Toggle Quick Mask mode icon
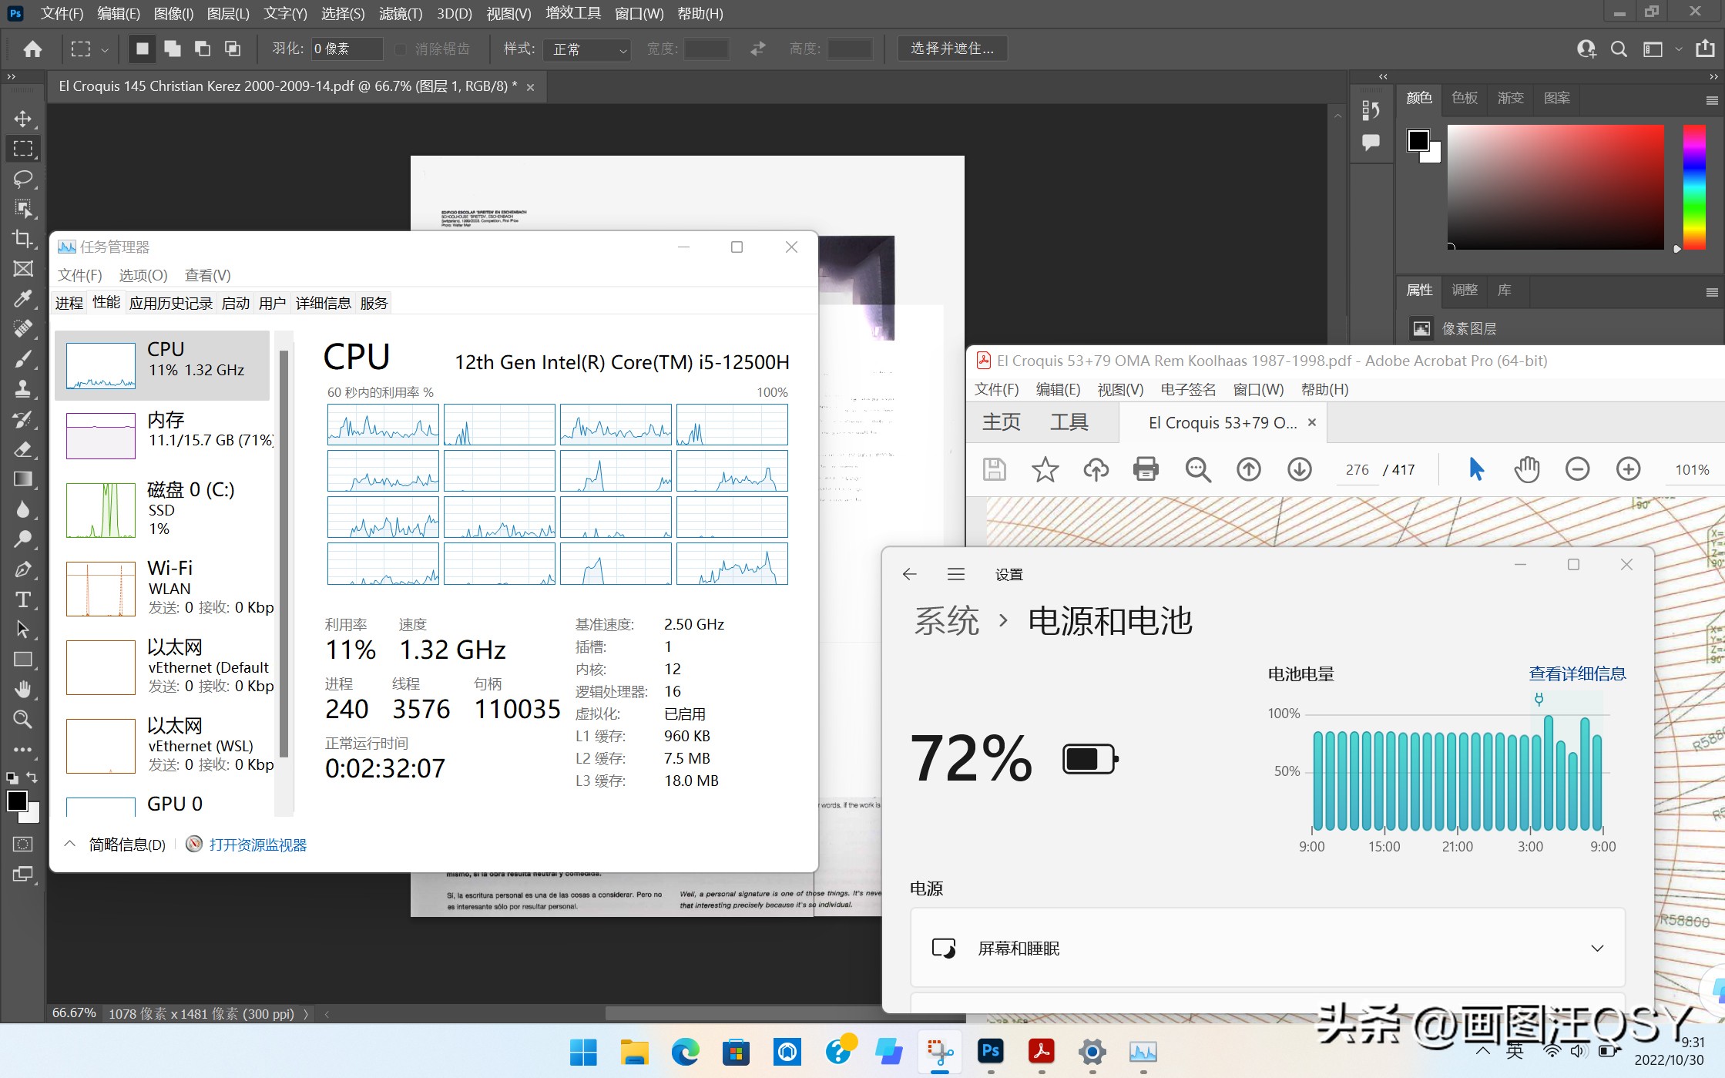The image size is (1725, 1078). (x=23, y=844)
